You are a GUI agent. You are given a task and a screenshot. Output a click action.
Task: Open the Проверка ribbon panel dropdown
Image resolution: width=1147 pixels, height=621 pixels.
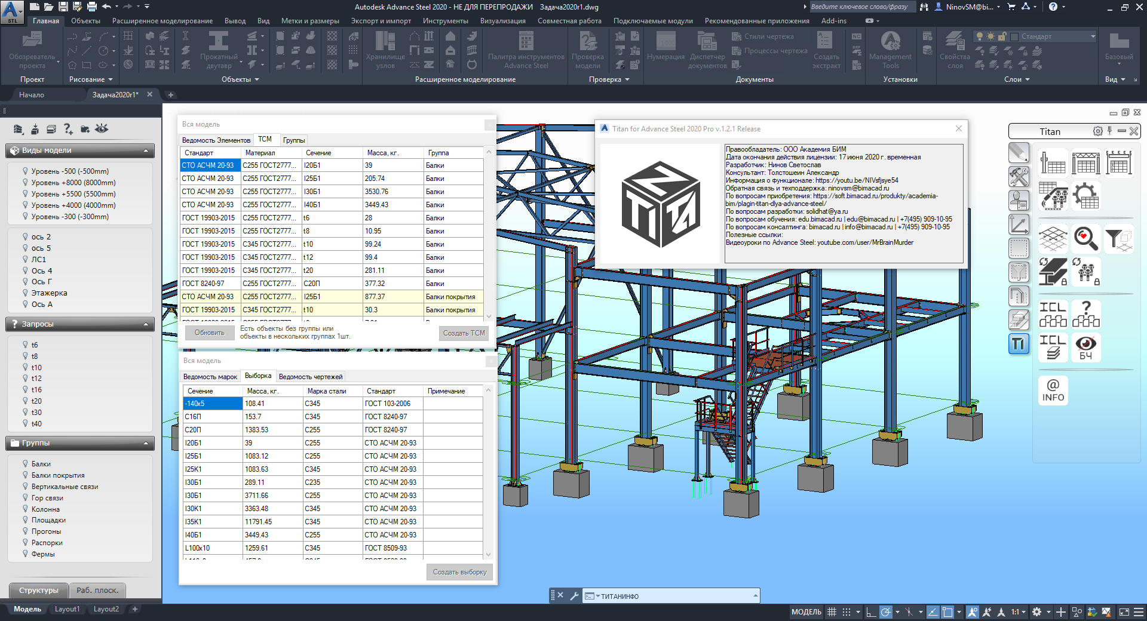click(609, 79)
